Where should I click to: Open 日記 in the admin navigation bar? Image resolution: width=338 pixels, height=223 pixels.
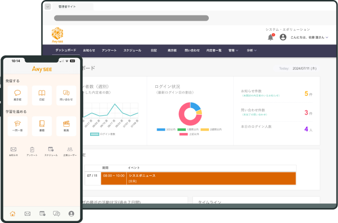pyautogui.click(x=154, y=51)
